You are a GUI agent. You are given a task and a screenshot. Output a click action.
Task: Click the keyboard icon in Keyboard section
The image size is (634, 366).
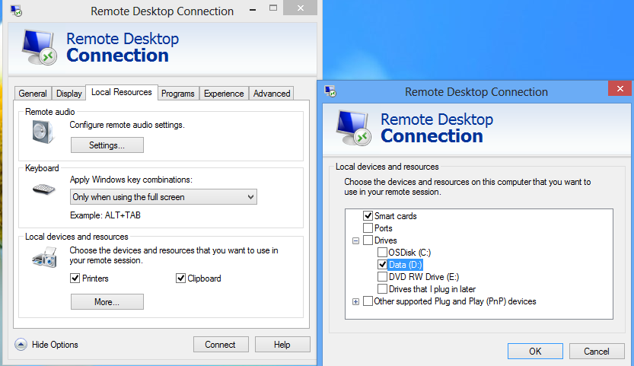click(x=43, y=189)
